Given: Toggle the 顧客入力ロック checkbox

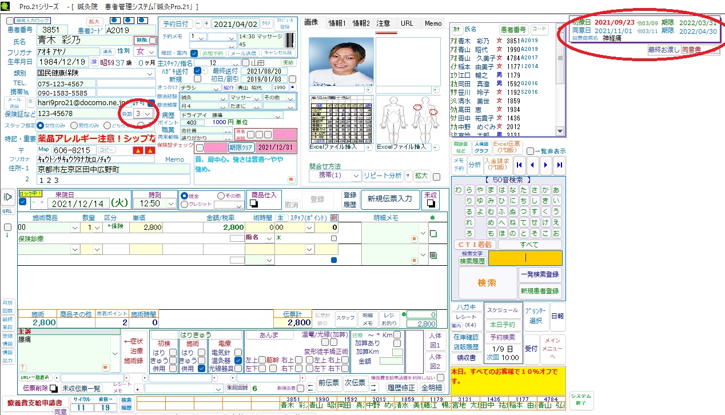Looking at the screenshot, I should click(x=10, y=21).
